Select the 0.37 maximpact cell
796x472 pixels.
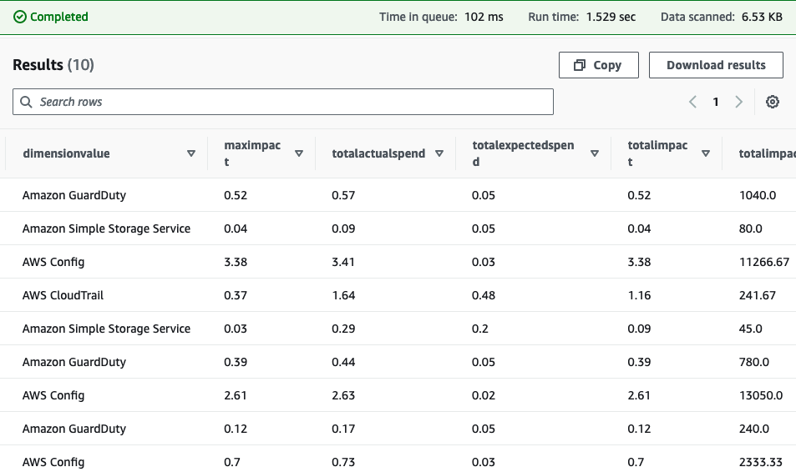(x=236, y=295)
